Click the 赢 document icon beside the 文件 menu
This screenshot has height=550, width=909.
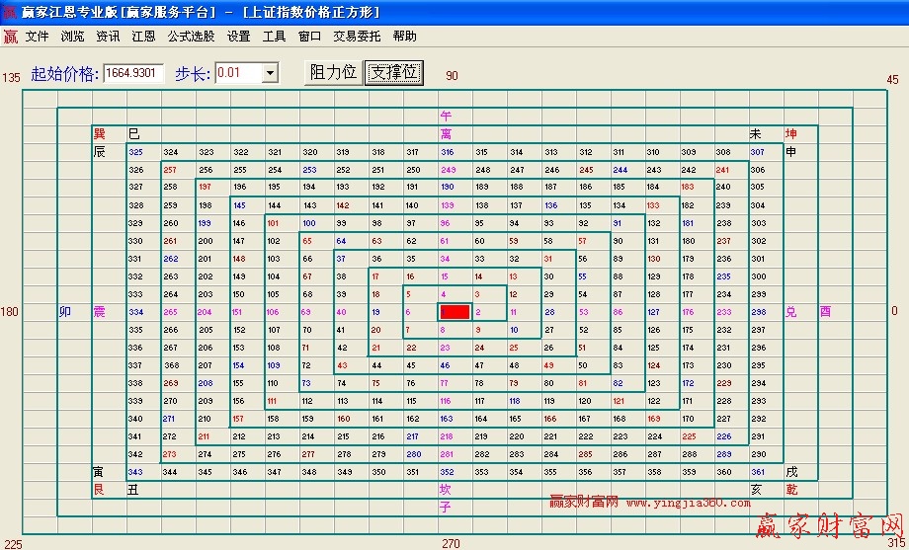tap(10, 37)
